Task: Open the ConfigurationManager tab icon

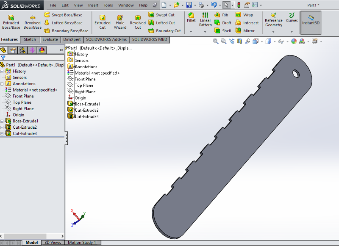Action: [22, 50]
